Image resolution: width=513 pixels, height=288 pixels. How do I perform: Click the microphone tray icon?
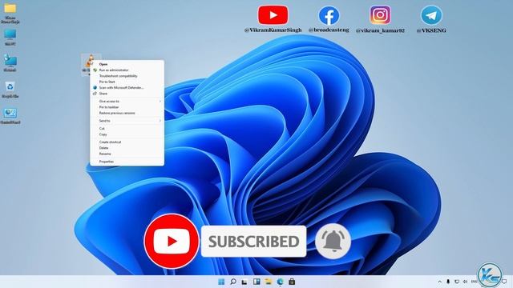point(448,282)
